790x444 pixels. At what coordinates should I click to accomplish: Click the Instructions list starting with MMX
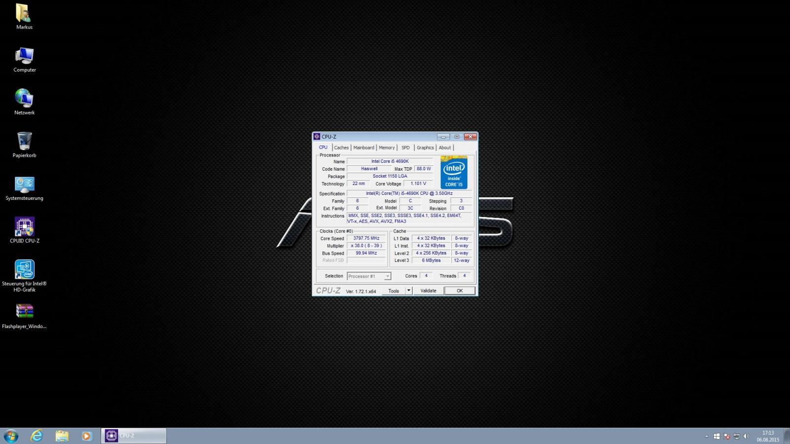409,219
